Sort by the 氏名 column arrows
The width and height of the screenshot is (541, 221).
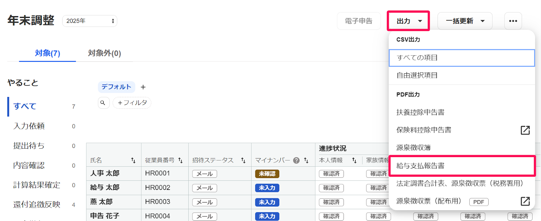[x=133, y=161]
